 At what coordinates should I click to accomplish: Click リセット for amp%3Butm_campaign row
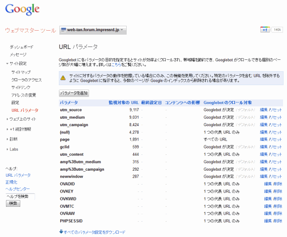(x=276, y=169)
